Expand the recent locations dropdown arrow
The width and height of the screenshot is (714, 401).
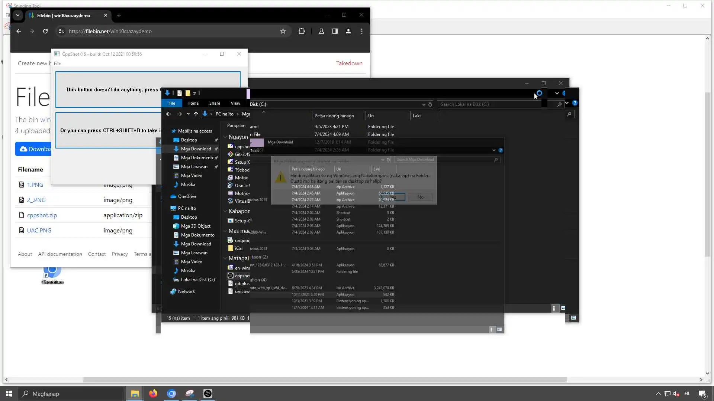(x=188, y=114)
